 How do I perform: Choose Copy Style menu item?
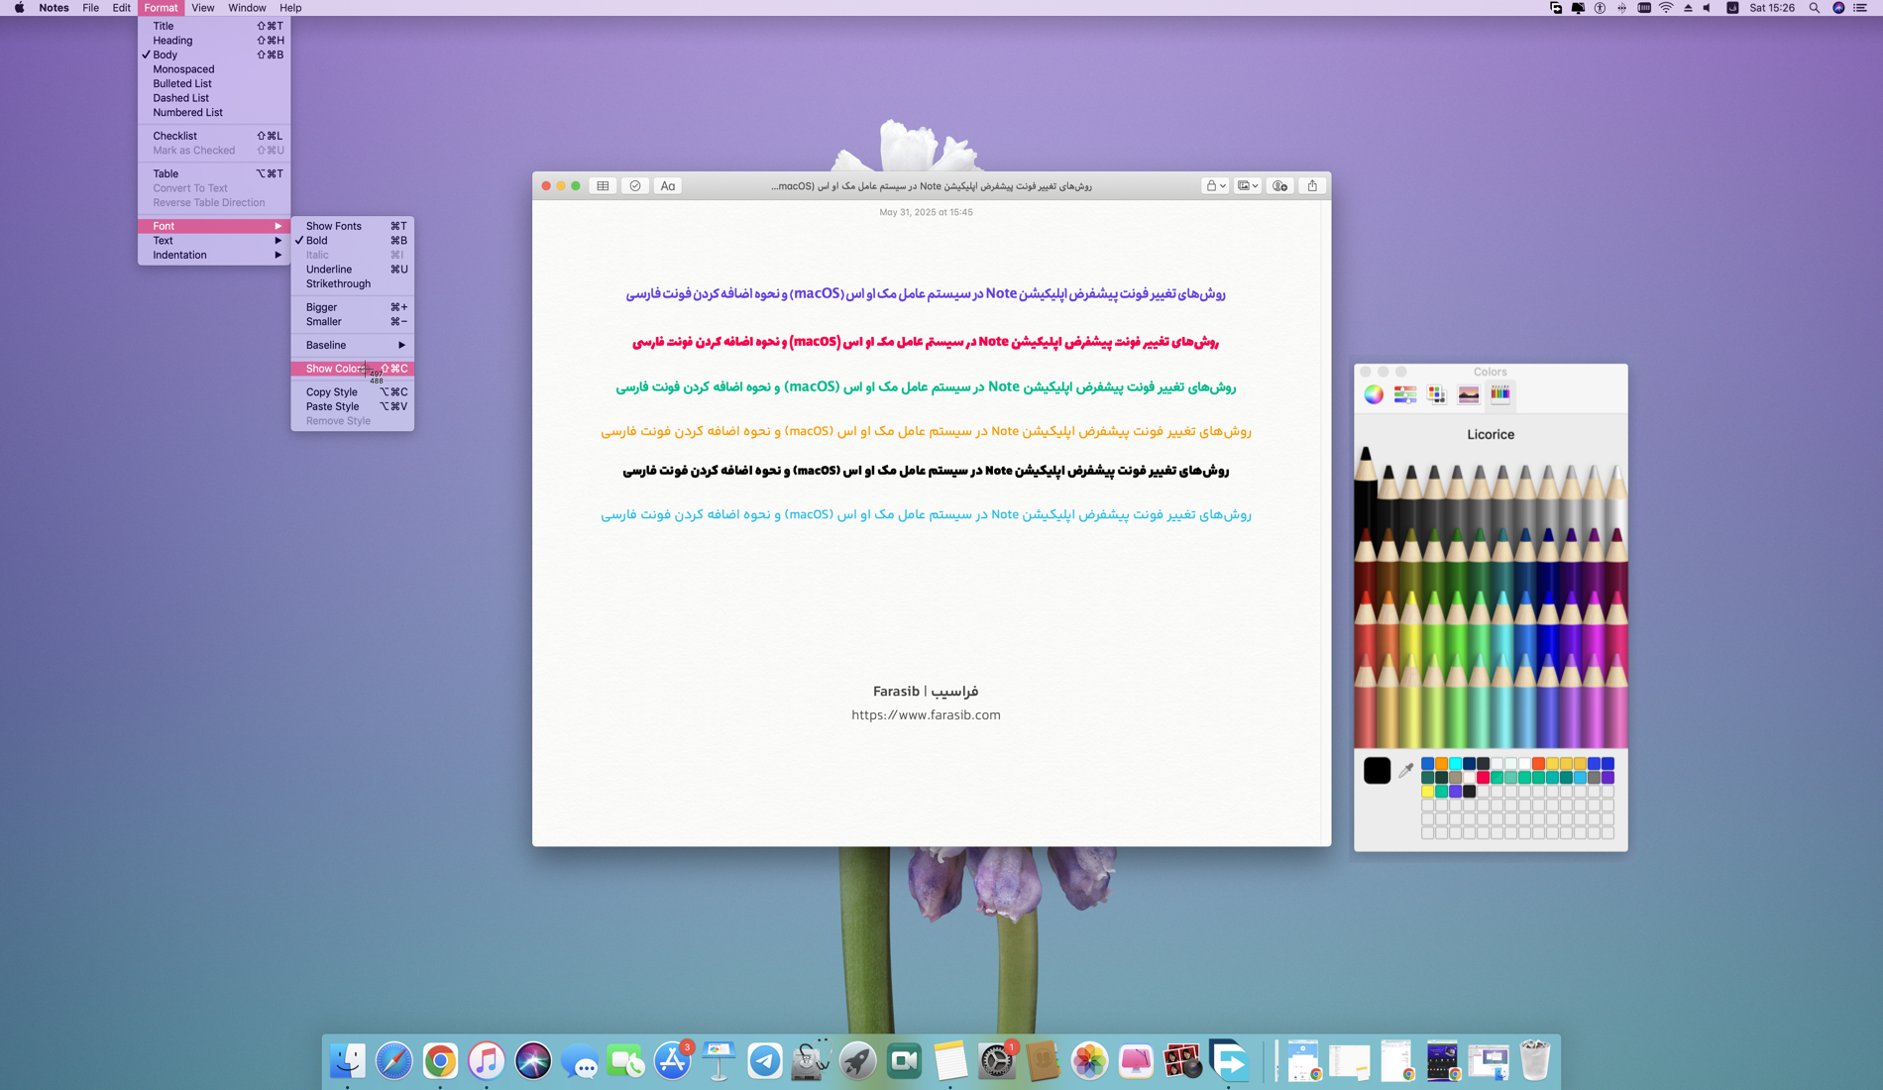tap(352, 392)
